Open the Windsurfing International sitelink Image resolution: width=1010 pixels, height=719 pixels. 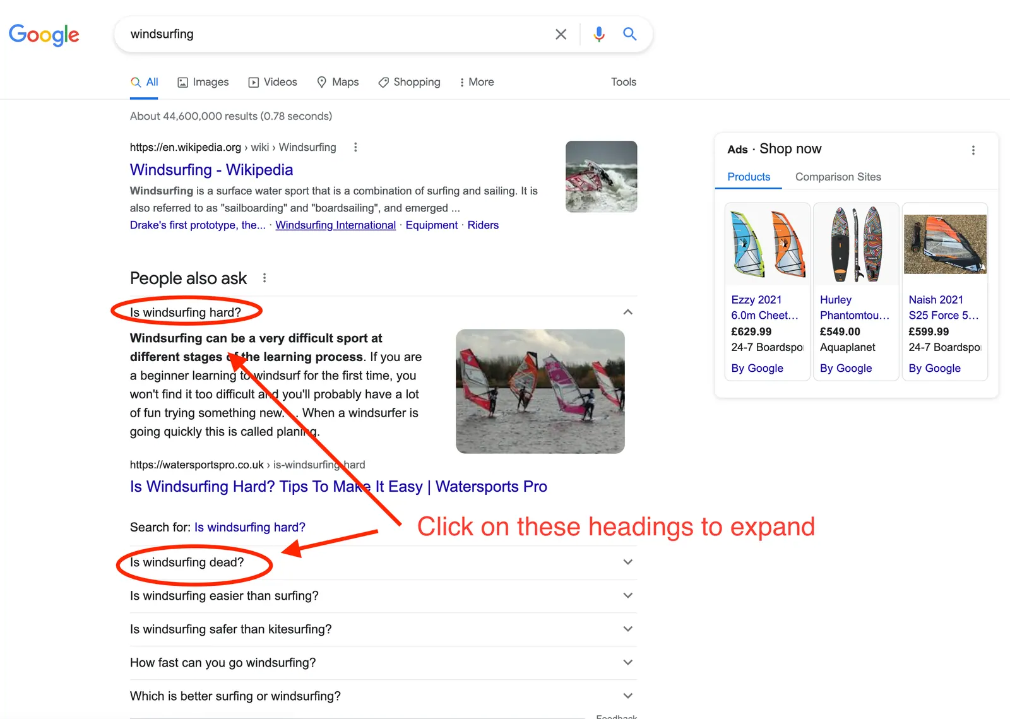click(335, 225)
